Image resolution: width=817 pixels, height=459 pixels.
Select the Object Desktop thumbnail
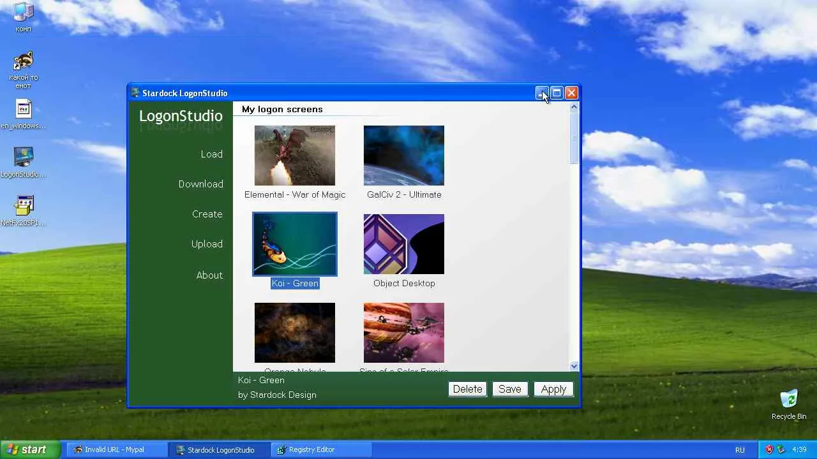404,244
